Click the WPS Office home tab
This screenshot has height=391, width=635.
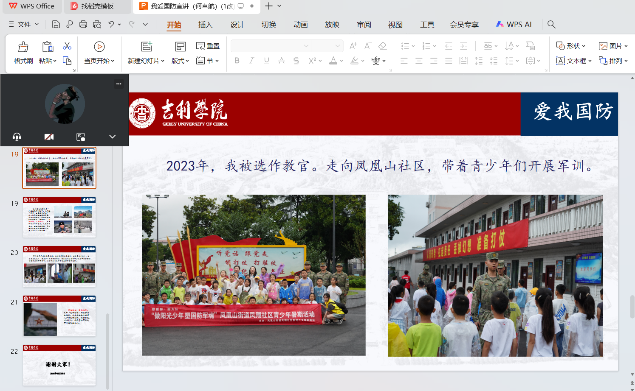pos(31,6)
